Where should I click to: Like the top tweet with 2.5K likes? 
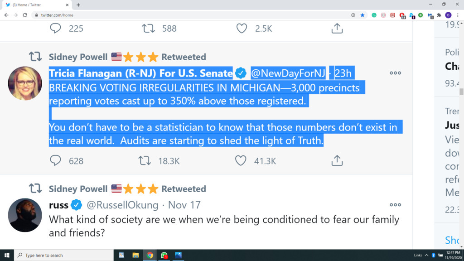click(x=242, y=29)
